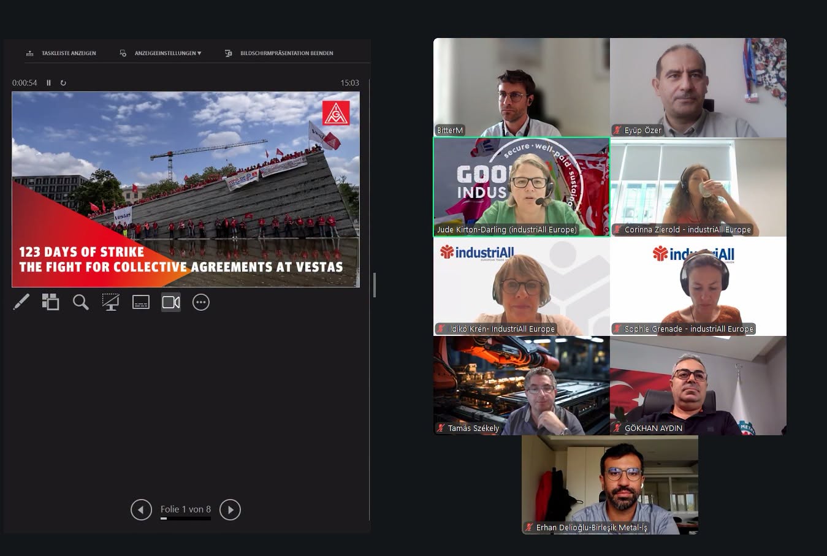The height and width of the screenshot is (556, 827).
Task: Toggle subtitles in presenter view
Action: [x=141, y=302]
